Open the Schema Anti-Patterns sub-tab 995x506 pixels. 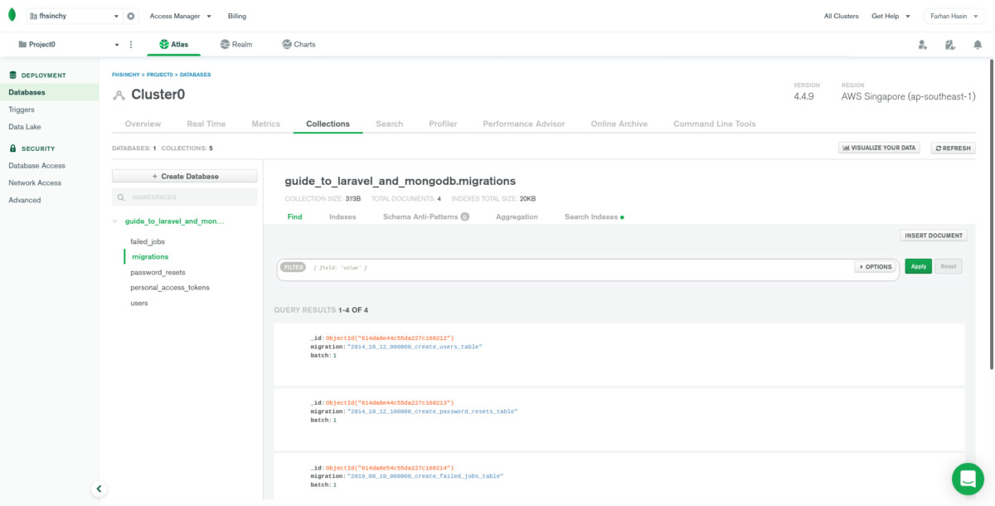click(x=425, y=217)
